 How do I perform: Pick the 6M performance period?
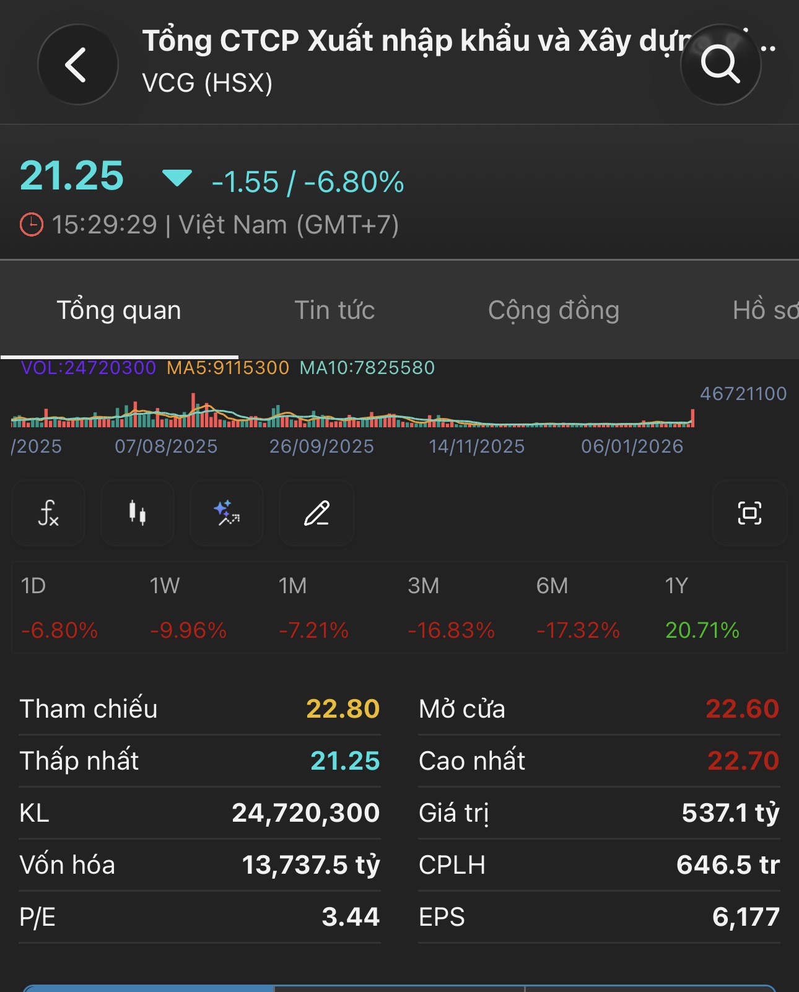578,607
